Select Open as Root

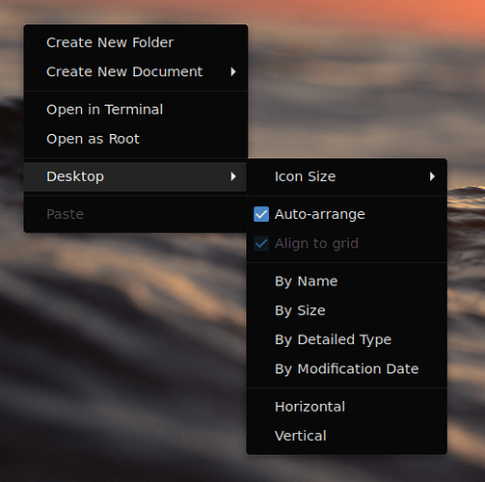click(x=135, y=139)
